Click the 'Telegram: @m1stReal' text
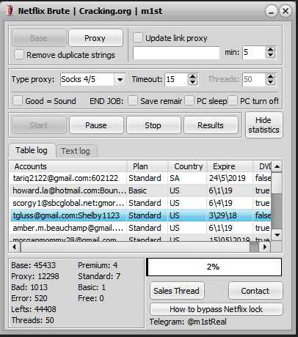This screenshot has height=337, width=298. (188, 322)
